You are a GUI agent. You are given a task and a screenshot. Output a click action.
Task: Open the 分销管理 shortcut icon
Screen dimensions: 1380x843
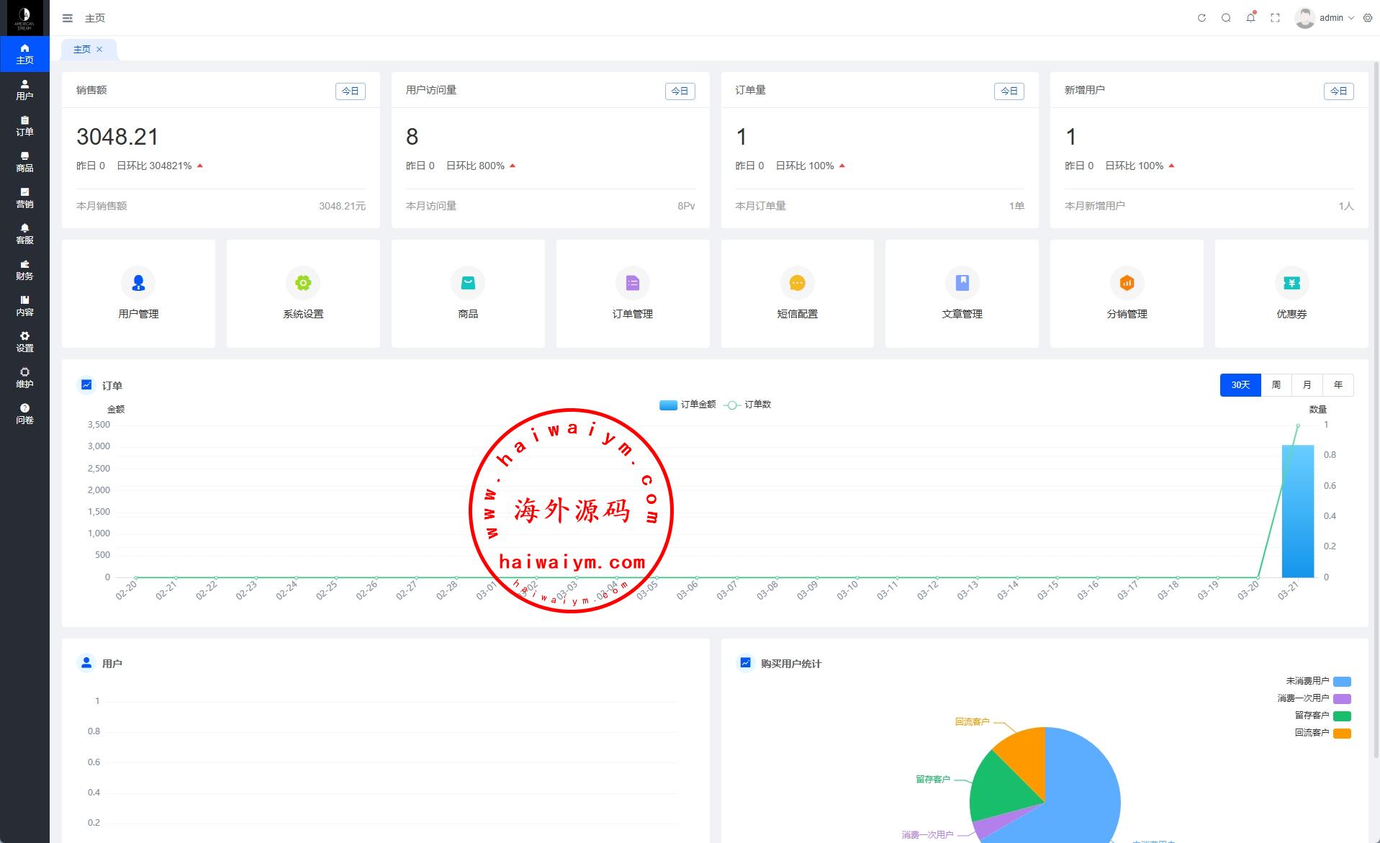1127,284
